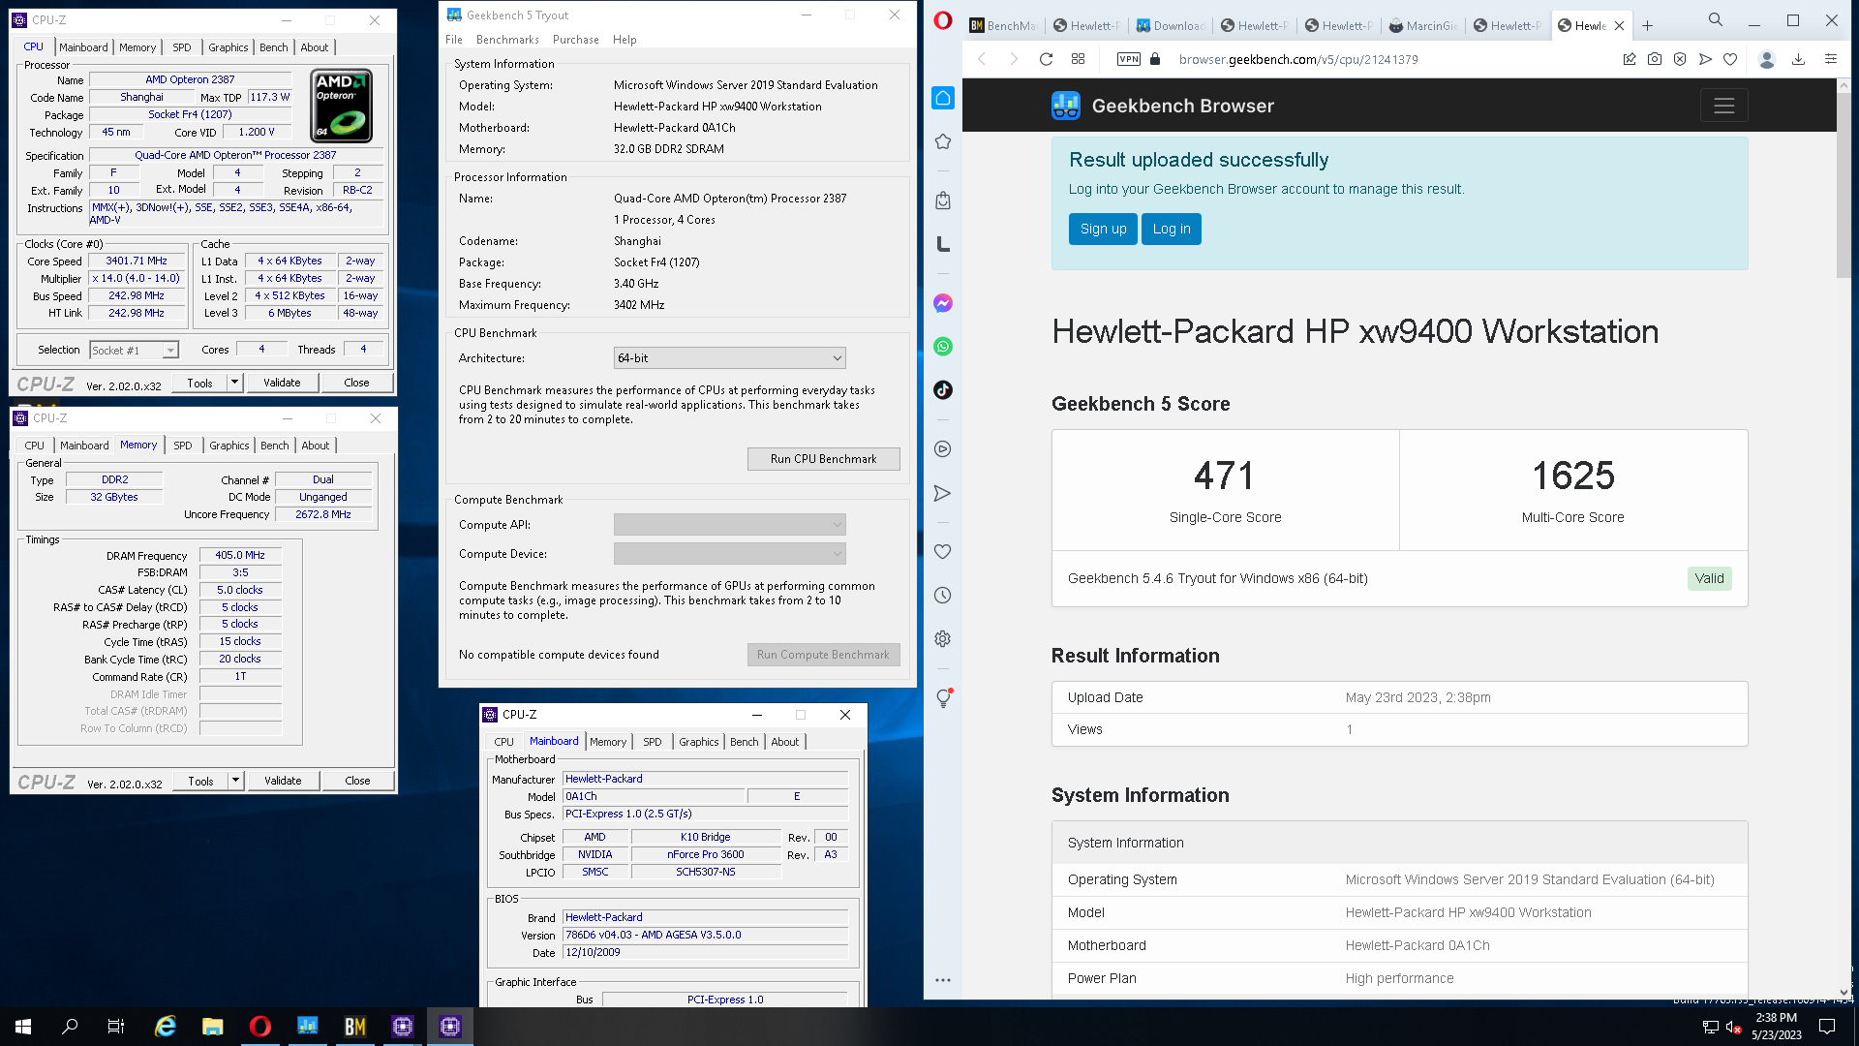Open SPD tab in top CPU-Z window
Image resolution: width=1859 pixels, height=1046 pixels.
tap(182, 47)
